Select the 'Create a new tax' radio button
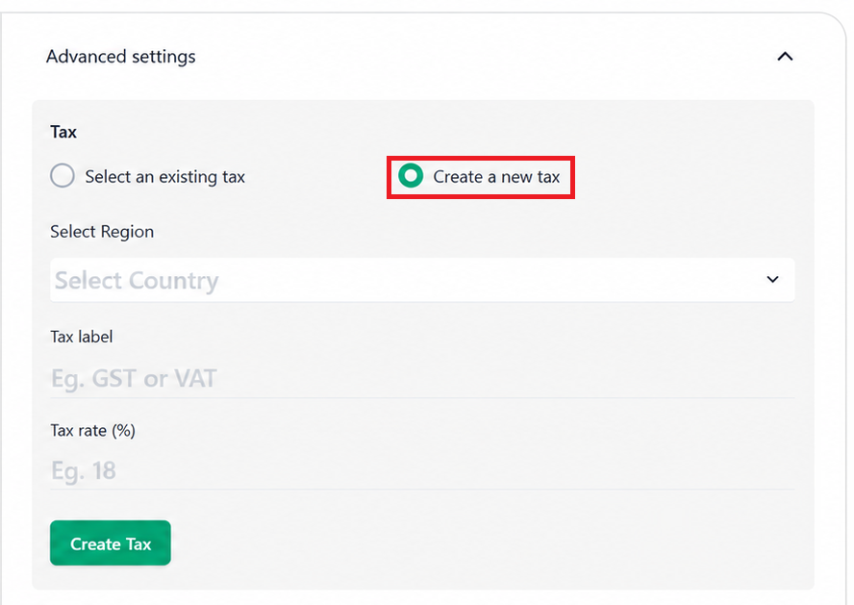The width and height of the screenshot is (854, 605). click(411, 176)
